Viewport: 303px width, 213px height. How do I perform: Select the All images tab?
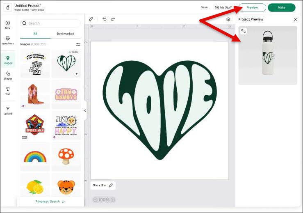coord(35,34)
